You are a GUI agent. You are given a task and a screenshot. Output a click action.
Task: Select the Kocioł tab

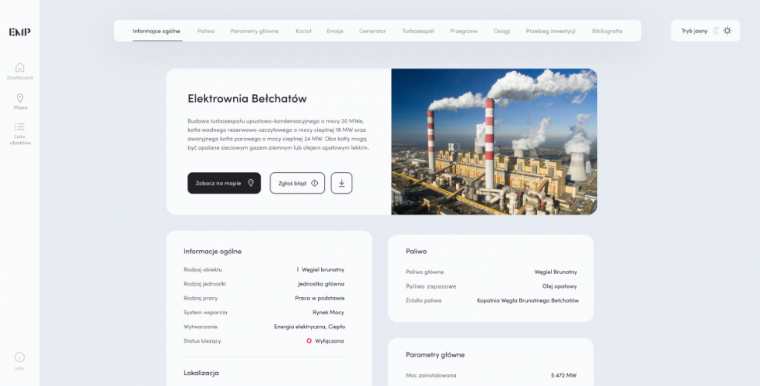point(303,31)
